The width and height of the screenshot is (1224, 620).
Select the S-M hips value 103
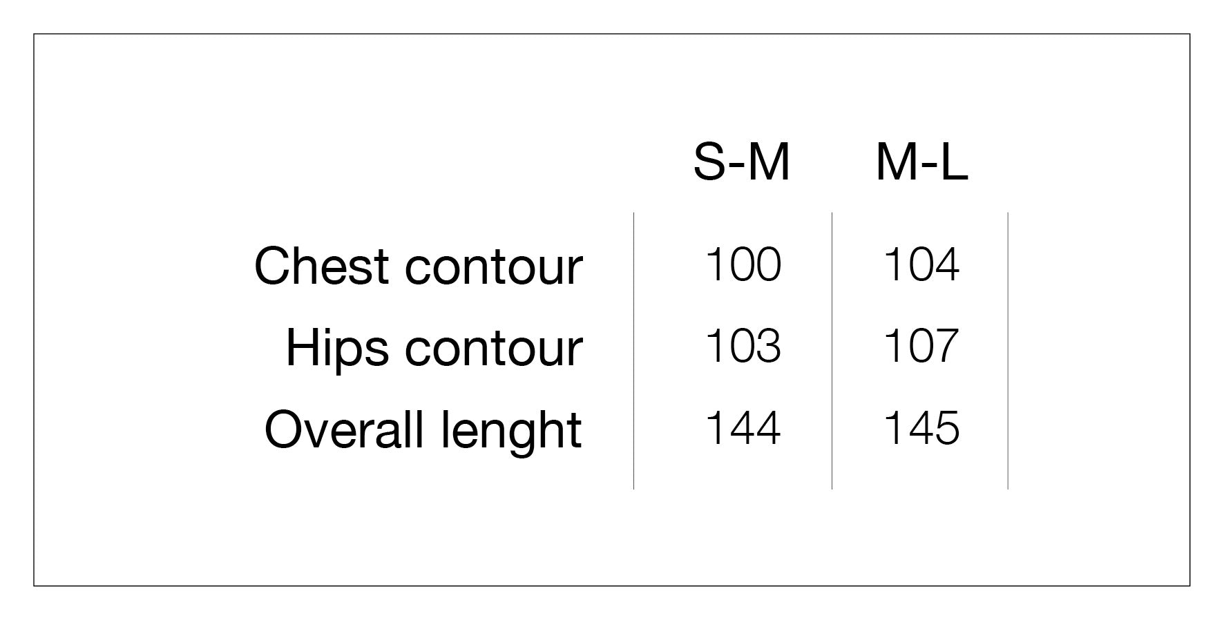tap(743, 346)
